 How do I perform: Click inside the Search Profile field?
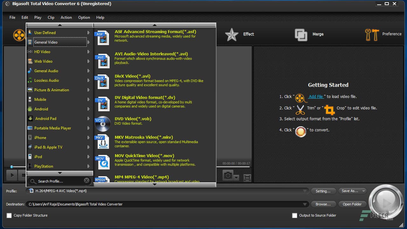click(57, 181)
